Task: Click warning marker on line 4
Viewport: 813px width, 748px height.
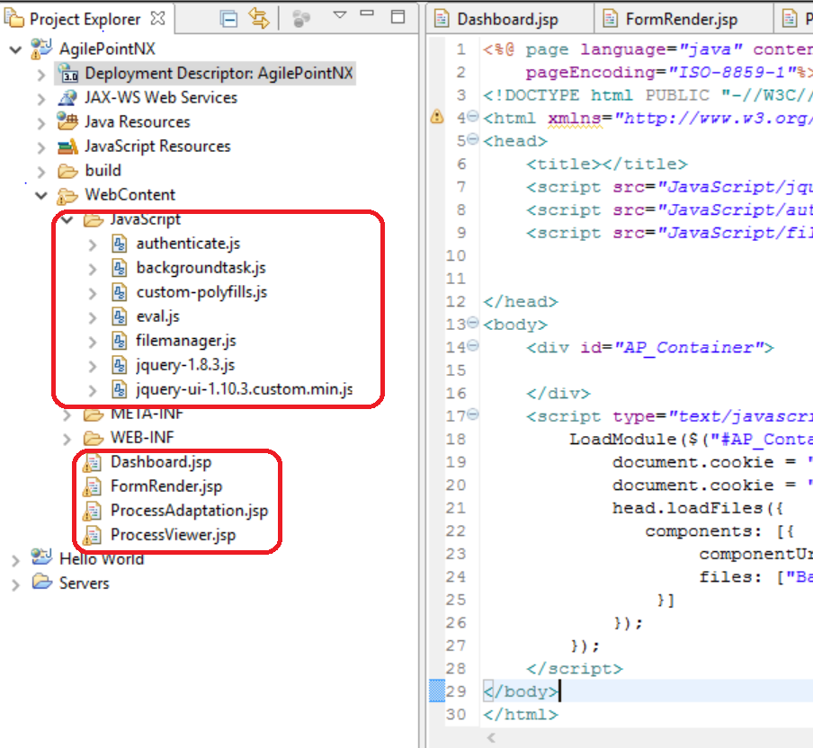Action: pos(436,118)
